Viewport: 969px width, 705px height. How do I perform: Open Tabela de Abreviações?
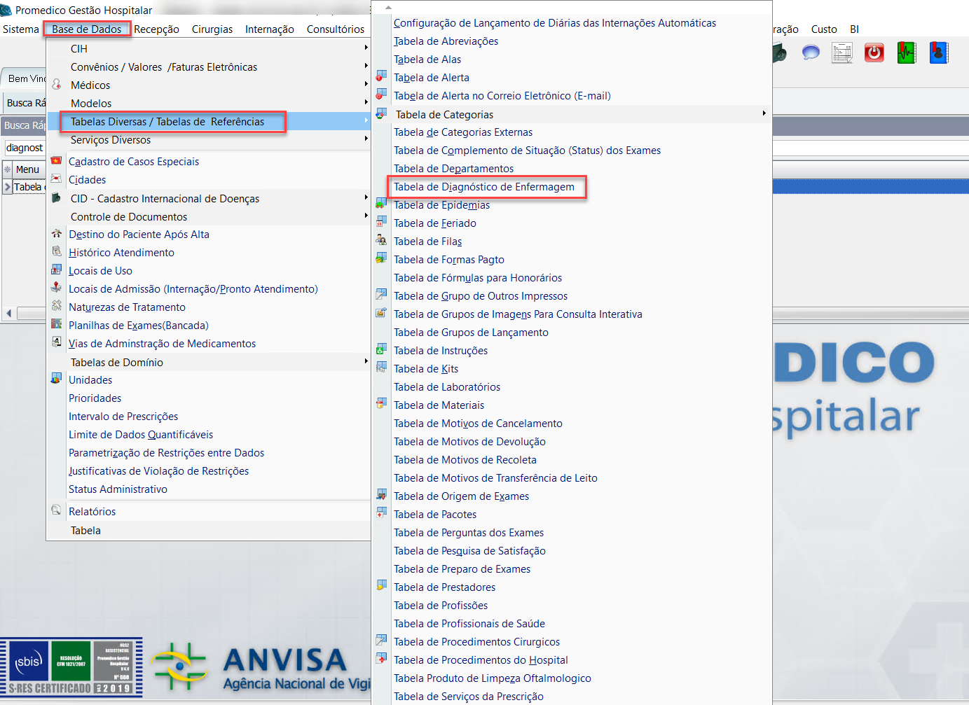click(x=446, y=41)
